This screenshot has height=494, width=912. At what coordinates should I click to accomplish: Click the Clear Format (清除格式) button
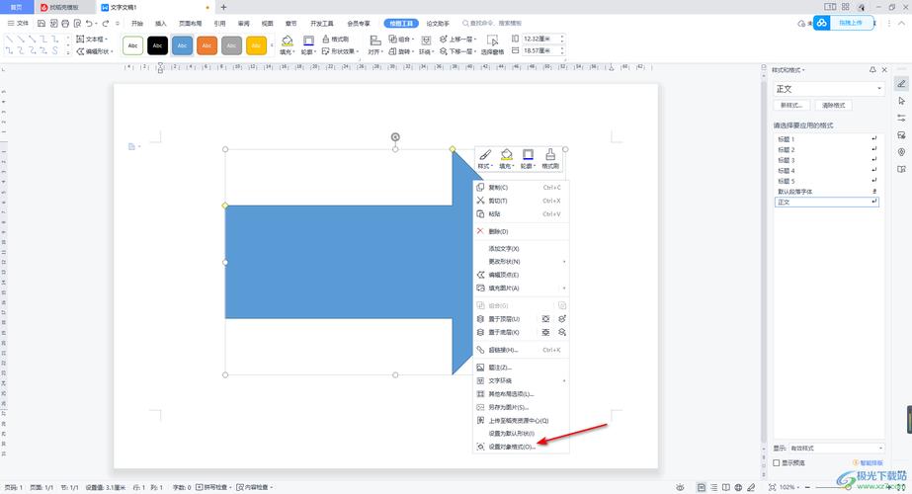[x=834, y=106]
